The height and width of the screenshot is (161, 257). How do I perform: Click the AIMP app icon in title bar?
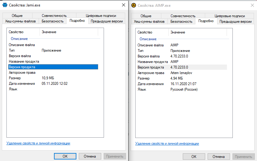tap(134, 6)
